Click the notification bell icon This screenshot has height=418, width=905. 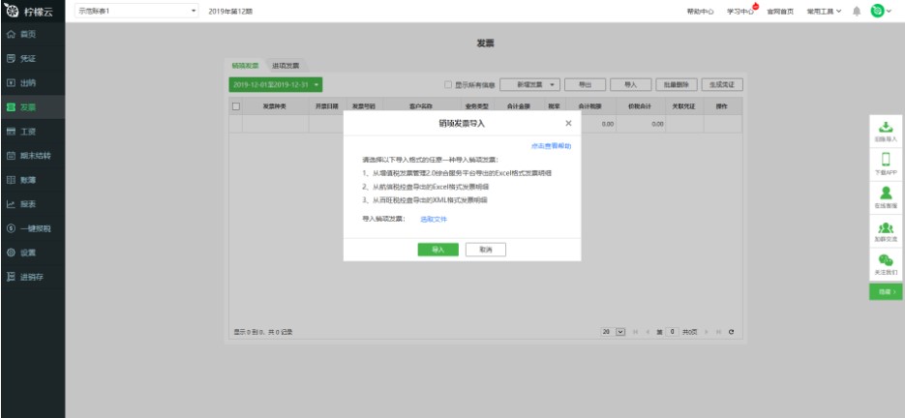point(857,11)
